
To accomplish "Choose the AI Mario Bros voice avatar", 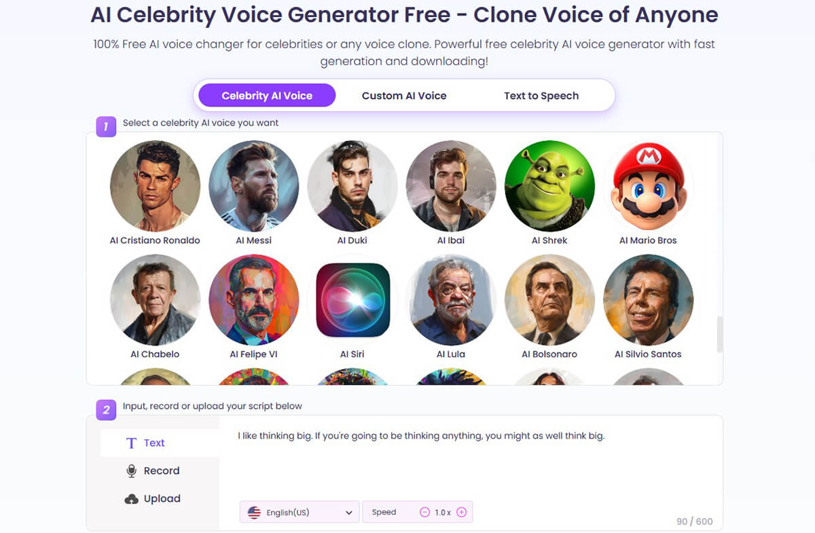I will coord(648,185).
